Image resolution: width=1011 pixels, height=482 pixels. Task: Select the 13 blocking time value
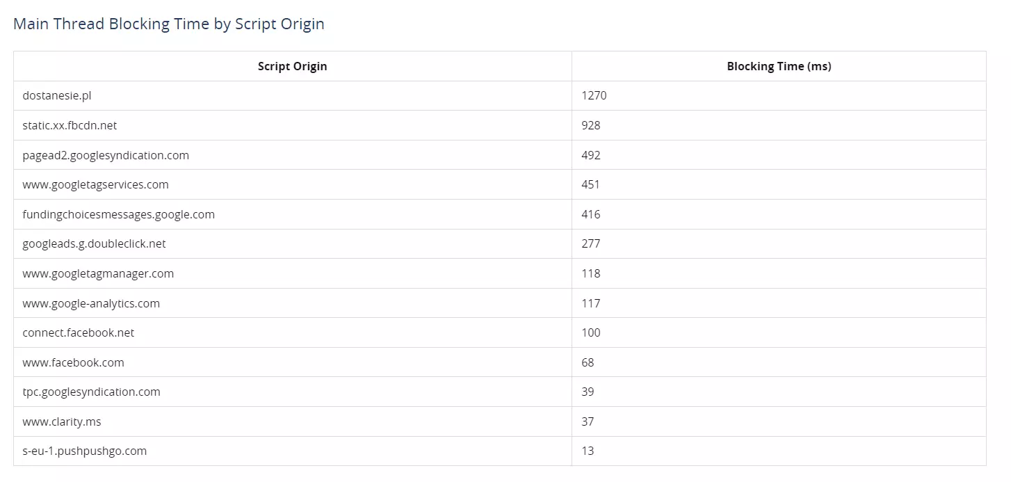tap(588, 451)
